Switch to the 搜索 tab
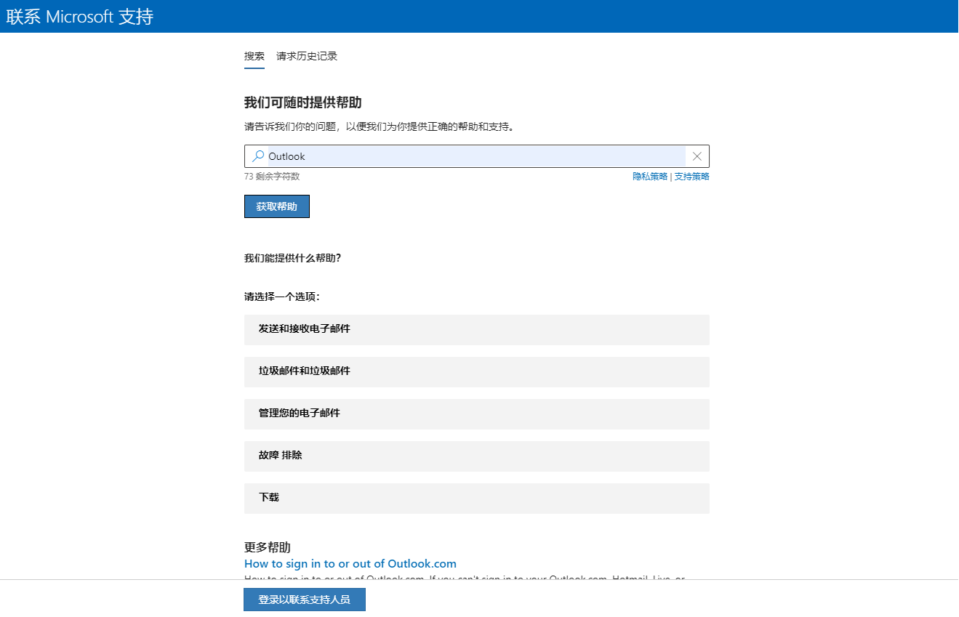The width and height of the screenshot is (959, 617). pos(254,57)
